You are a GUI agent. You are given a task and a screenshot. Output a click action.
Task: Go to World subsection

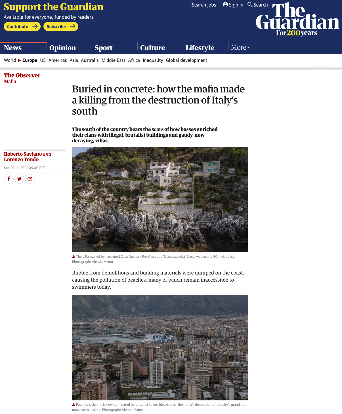point(10,60)
